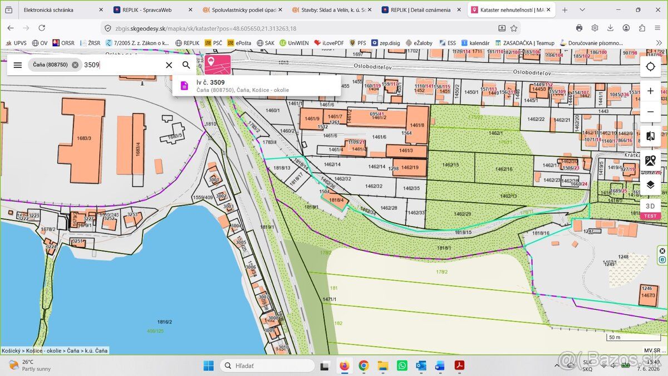Remove the Čaňa (808750) filter chip
This screenshot has width=668, height=376.
tap(75, 65)
